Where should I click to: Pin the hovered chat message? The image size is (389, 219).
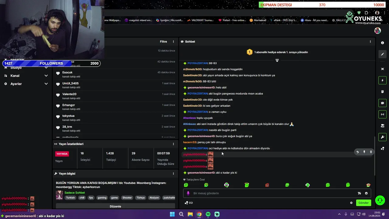click(364, 152)
